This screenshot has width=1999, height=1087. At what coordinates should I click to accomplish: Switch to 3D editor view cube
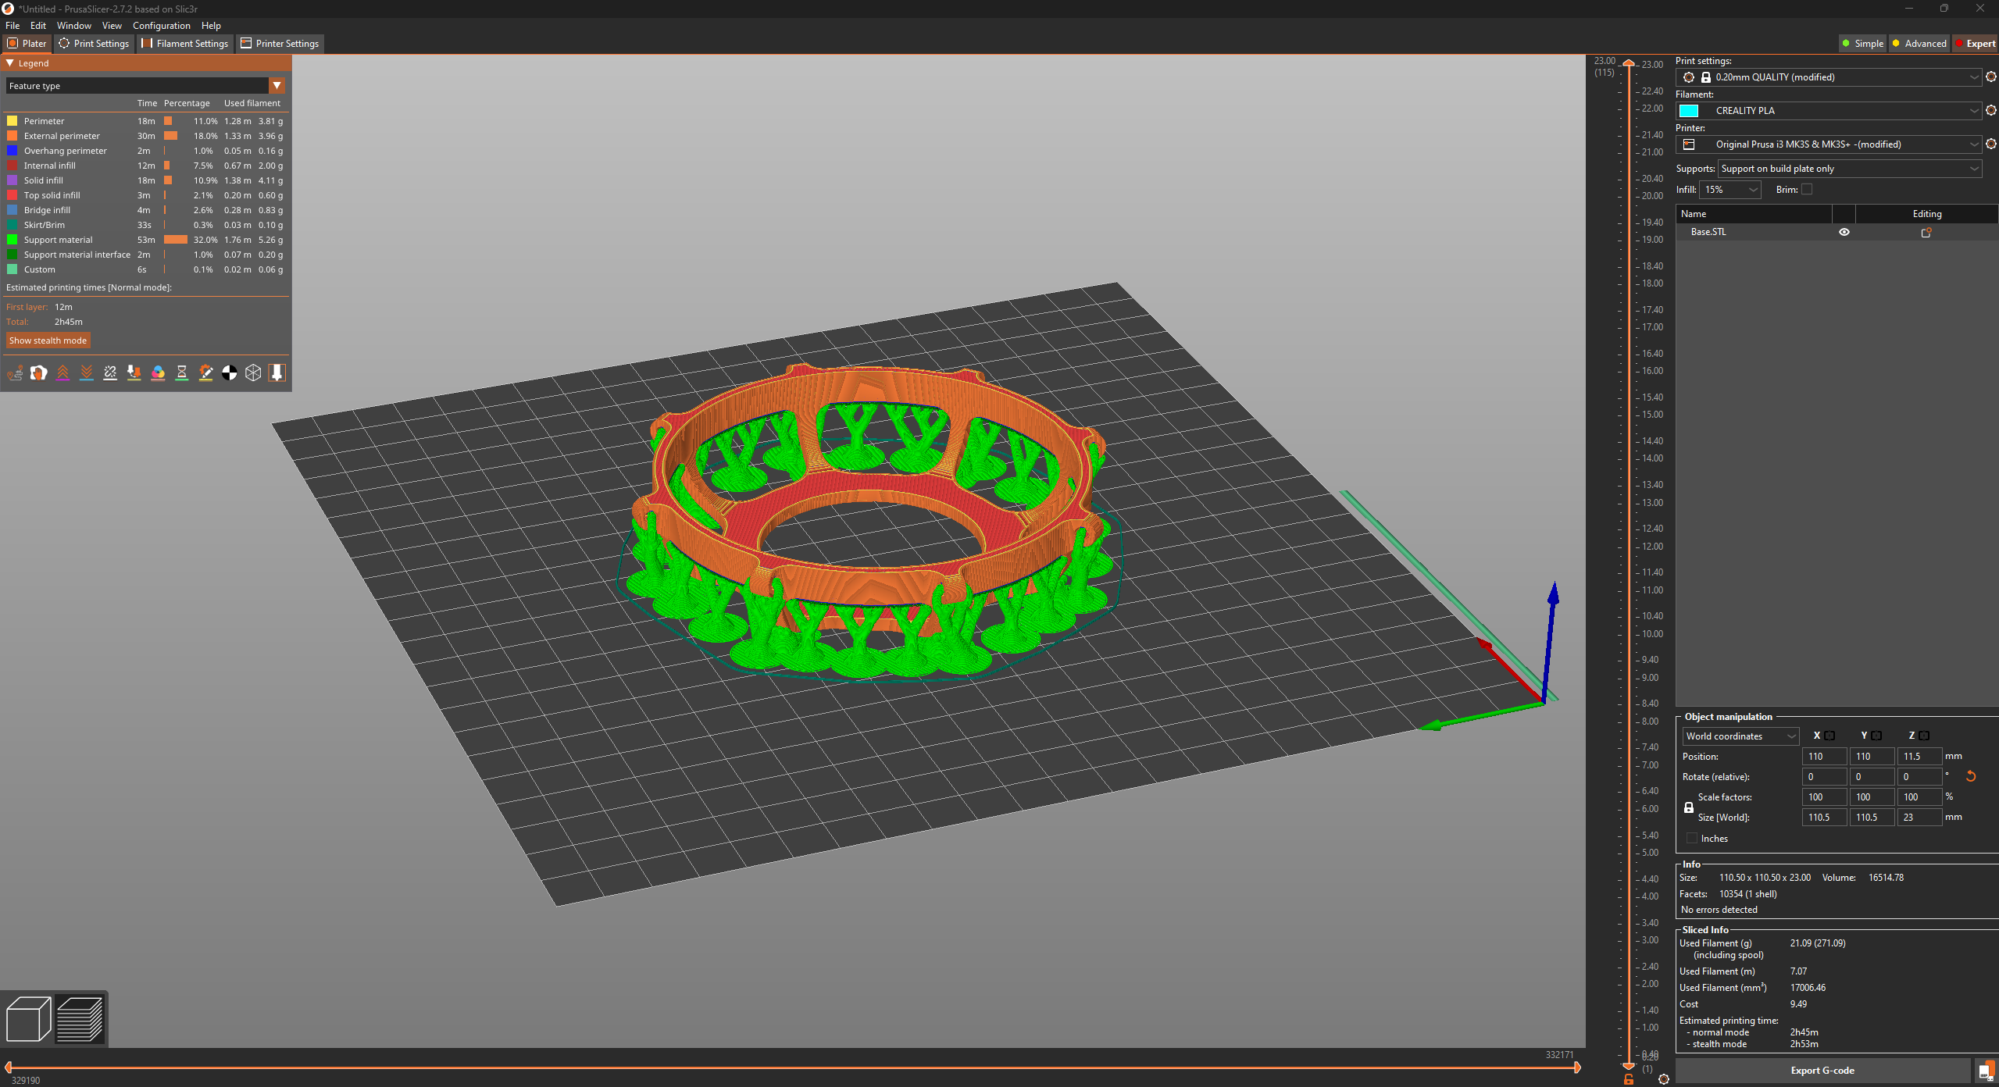(x=28, y=1018)
